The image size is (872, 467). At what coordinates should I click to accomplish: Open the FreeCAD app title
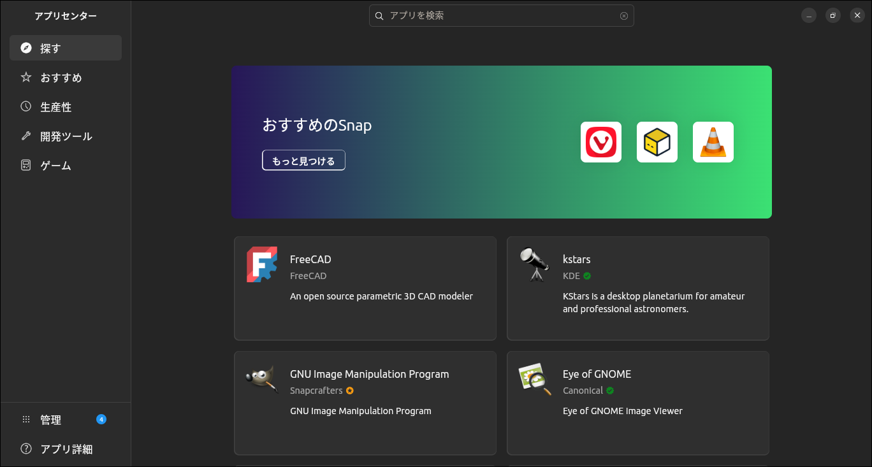pos(310,259)
